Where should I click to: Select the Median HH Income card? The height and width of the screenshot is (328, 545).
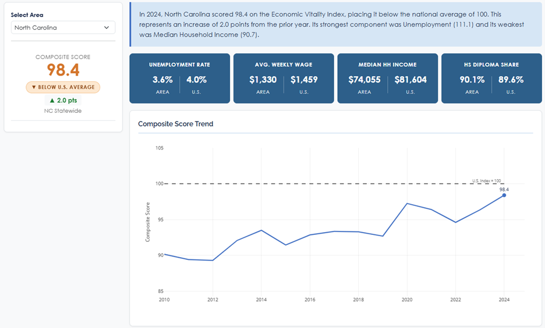tap(387, 79)
